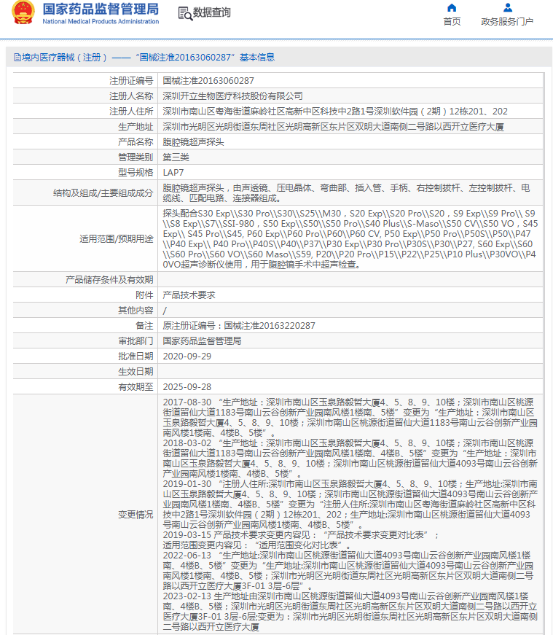Select the 产品技术要求 attachment value
Viewport: 553px width, 635px height.
pyautogui.click(x=189, y=295)
